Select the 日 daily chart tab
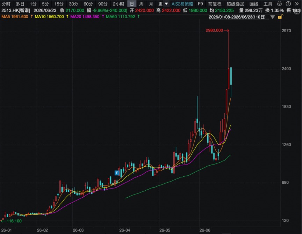 [x=132, y=4]
